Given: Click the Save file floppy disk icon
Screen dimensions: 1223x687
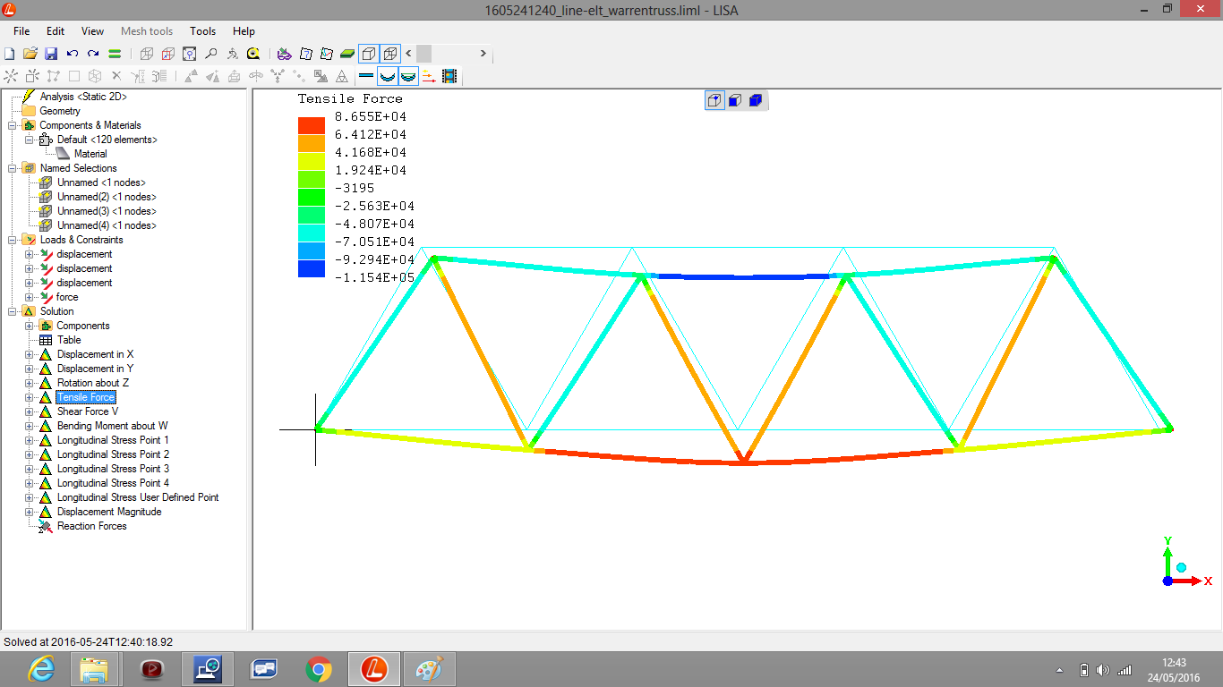Looking at the screenshot, I should [51, 54].
